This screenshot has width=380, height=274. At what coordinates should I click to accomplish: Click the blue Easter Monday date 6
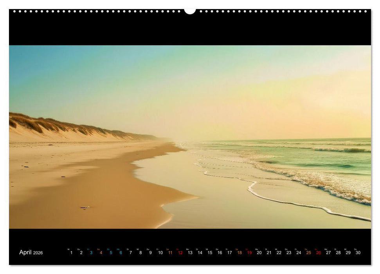tap(121, 253)
